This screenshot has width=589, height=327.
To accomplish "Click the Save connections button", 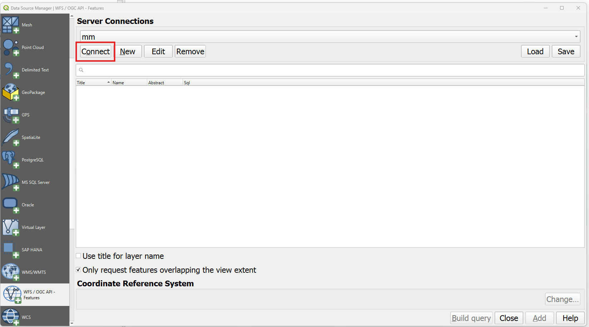I will [566, 51].
